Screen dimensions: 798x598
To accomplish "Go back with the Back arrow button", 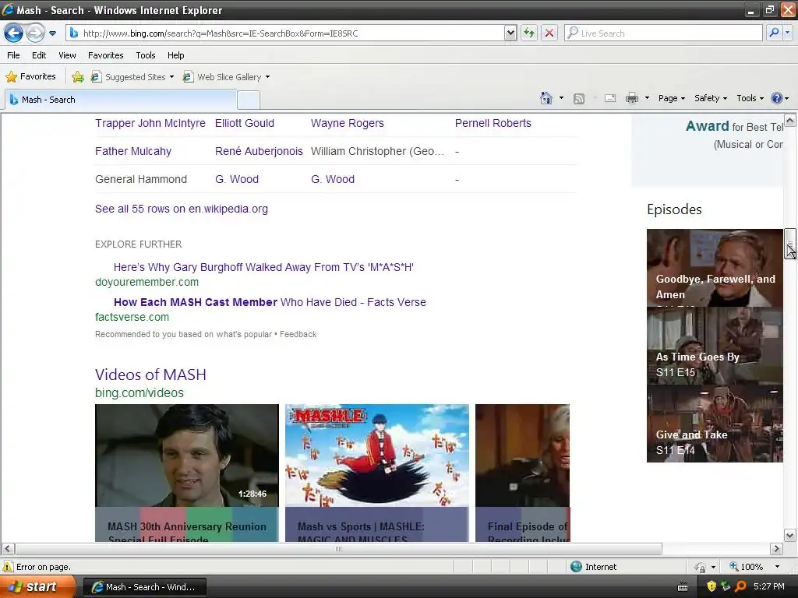I will (x=14, y=33).
